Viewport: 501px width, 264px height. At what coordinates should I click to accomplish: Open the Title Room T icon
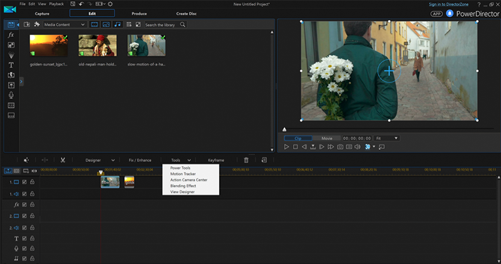point(11,64)
